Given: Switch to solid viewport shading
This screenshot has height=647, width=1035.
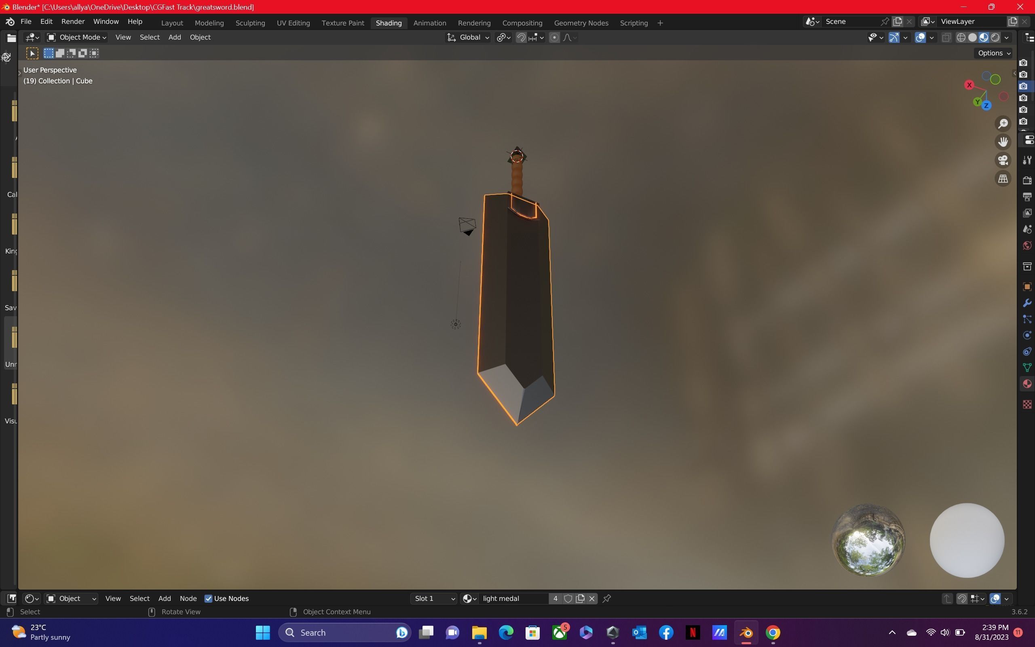Looking at the screenshot, I should click(x=973, y=38).
